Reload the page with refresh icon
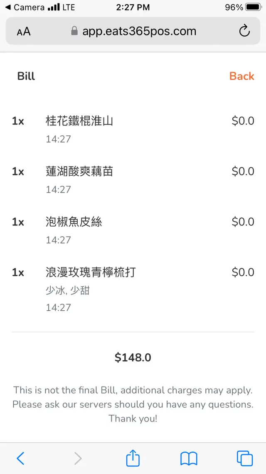The image size is (266, 474). (x=244, y=31)
